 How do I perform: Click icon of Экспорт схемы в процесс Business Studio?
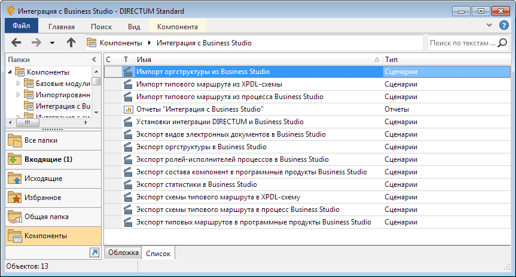128,210
